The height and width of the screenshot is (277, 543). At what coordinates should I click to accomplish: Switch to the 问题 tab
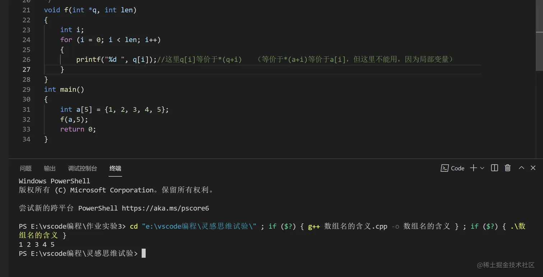coord(26,168)
